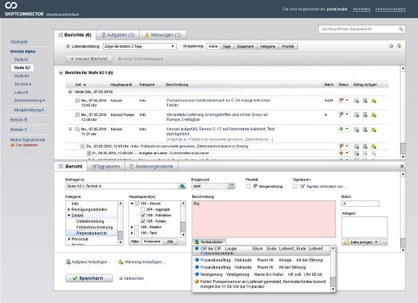Open the Listendarstellung time range dropdown
The width and height of the screenshot is (418, 303).
pyautogui.click(x=140, y=46)
